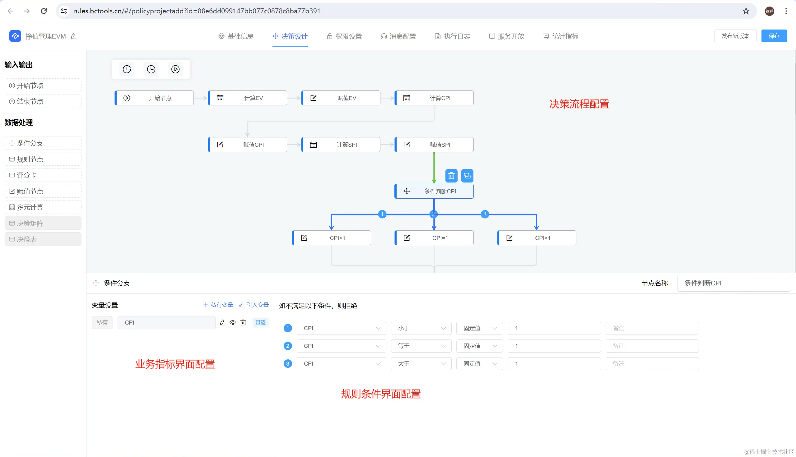The height and width of the screenshot is (457, 796).
Task: Click the trash icon above 条件判断CPI node
Action: [451, 176]
